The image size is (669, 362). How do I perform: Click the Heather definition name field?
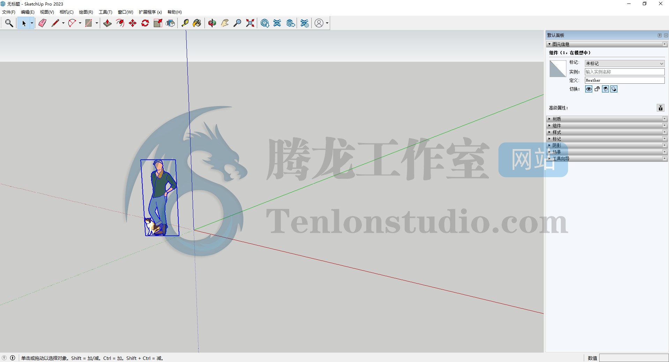tap(625, 80)
